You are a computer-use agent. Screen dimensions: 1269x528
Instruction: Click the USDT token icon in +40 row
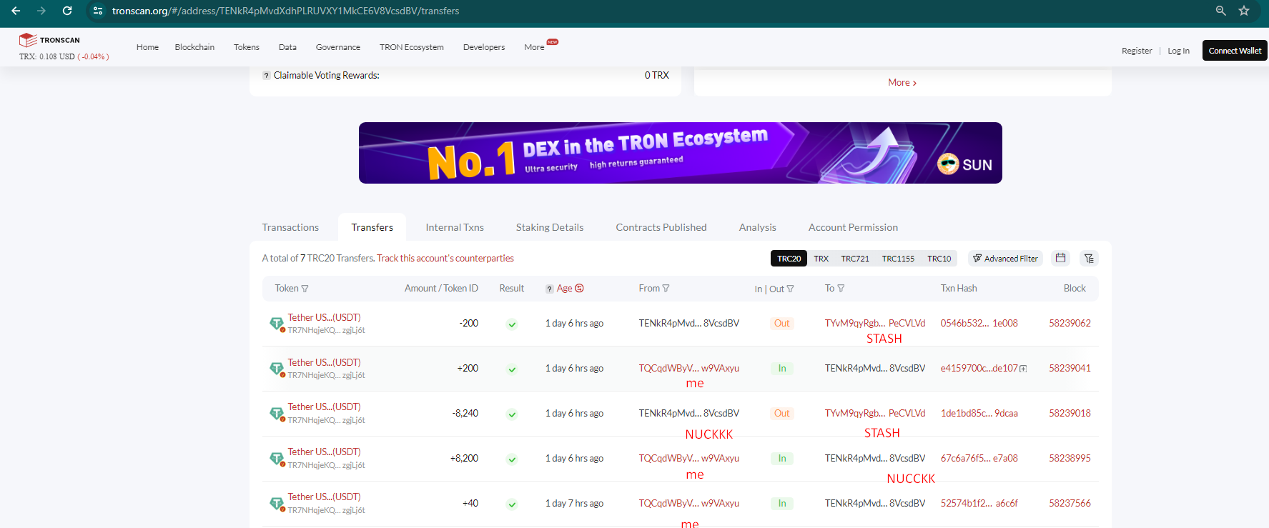(277, 504)
